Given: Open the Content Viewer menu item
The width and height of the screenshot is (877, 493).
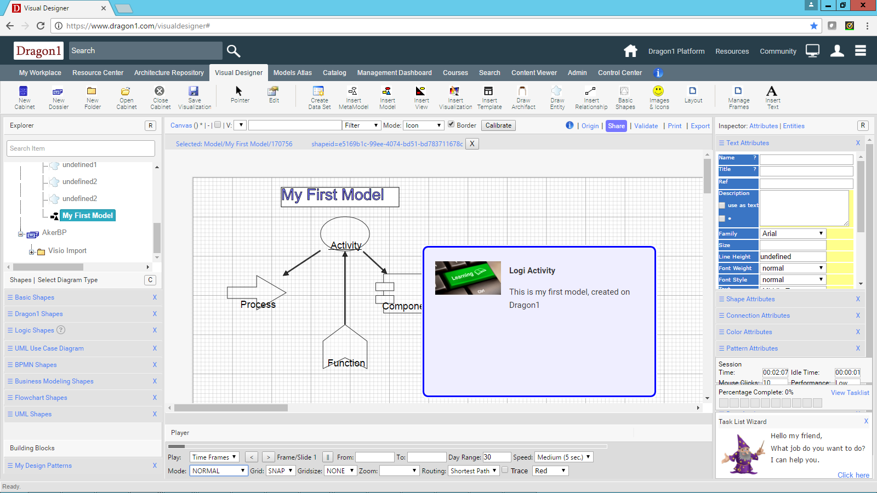Looking at the screenshot, I should coord(534,73).
